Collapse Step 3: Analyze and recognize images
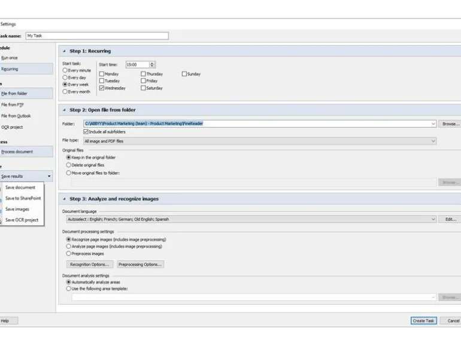 (64, 199)
